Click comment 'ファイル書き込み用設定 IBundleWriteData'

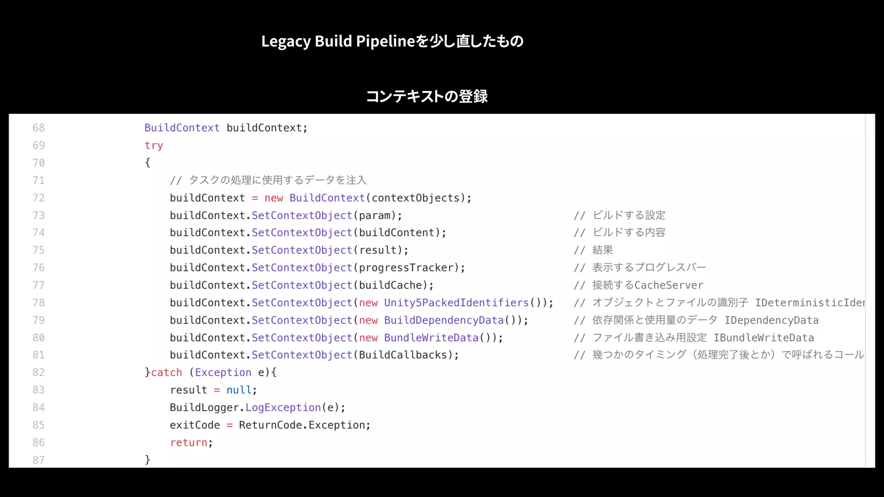point(703,337)
